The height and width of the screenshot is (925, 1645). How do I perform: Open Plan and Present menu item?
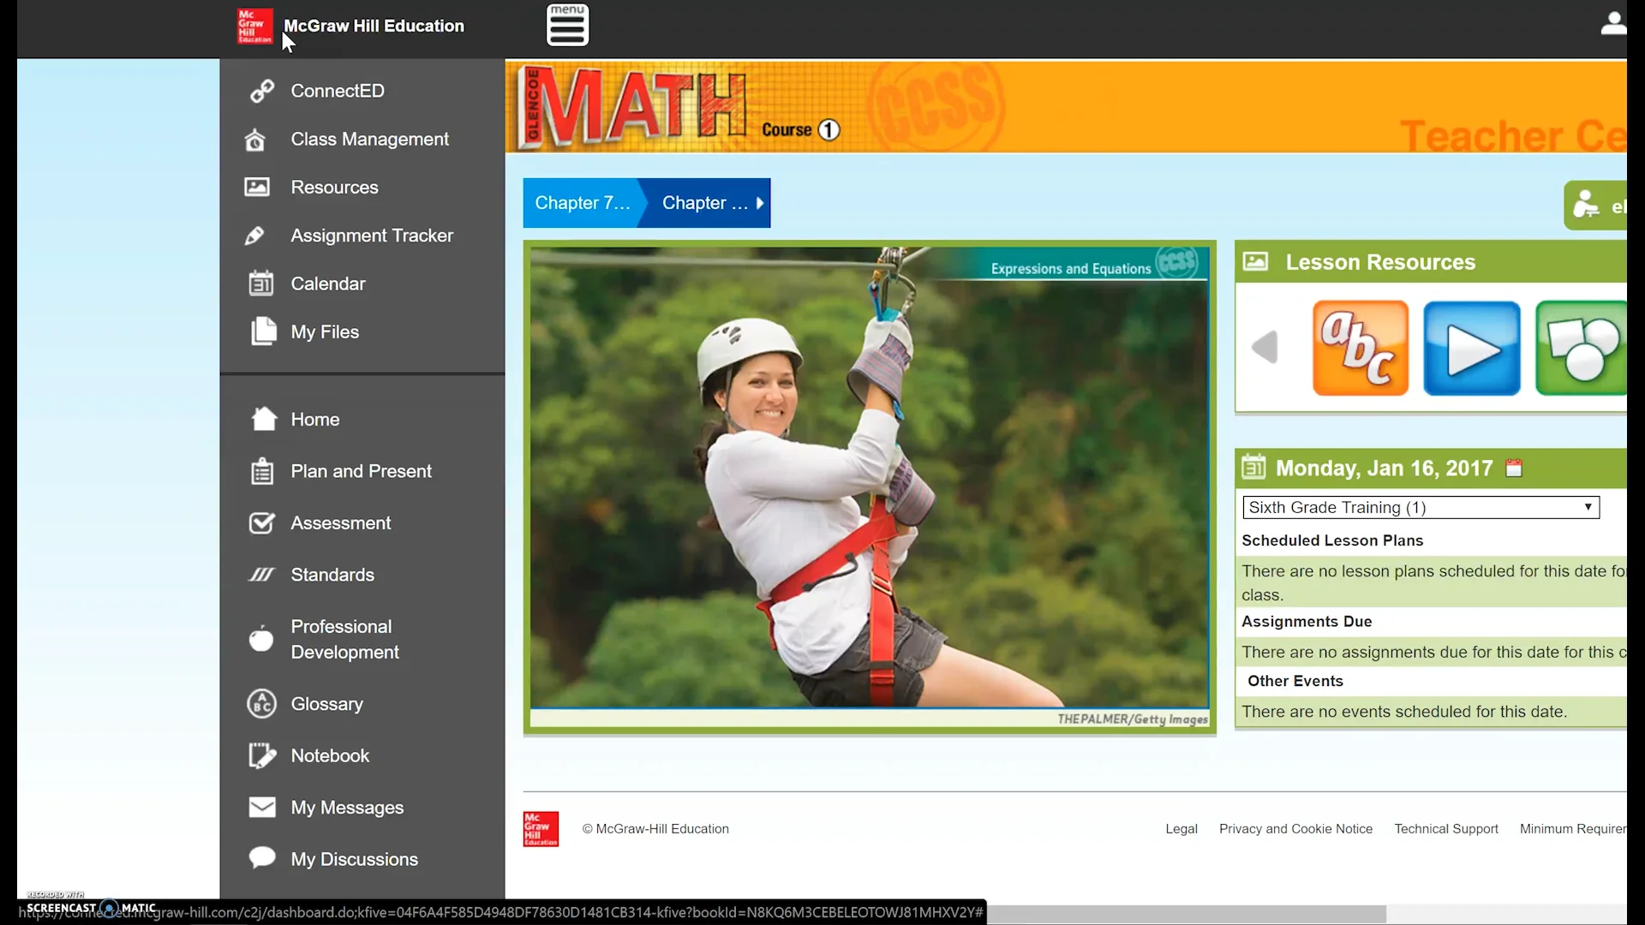362,471
